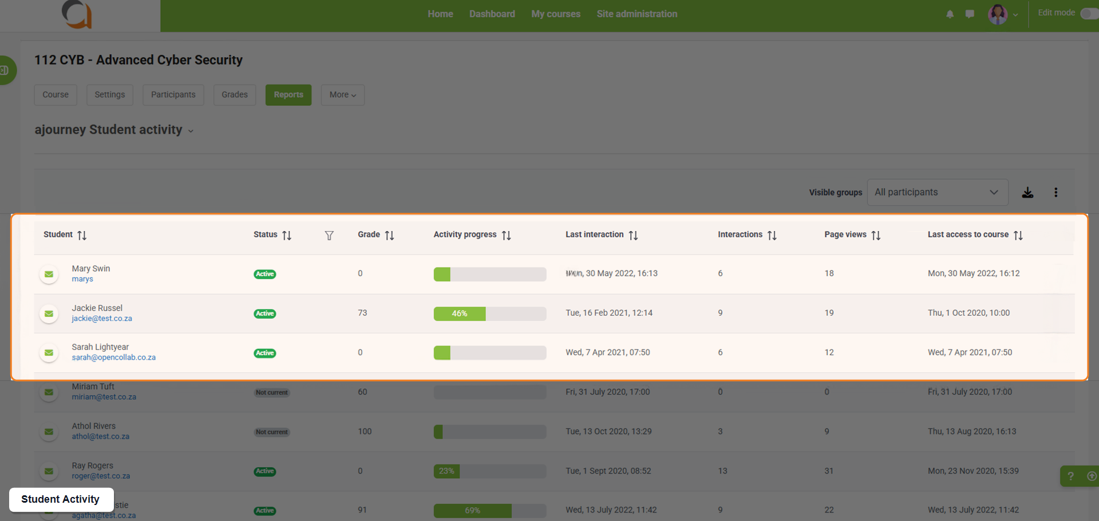Image resolution: width=1099 pixels, height=521 pixels.
Task: Open athol@test.co.za link
Action: coord(100,436)
